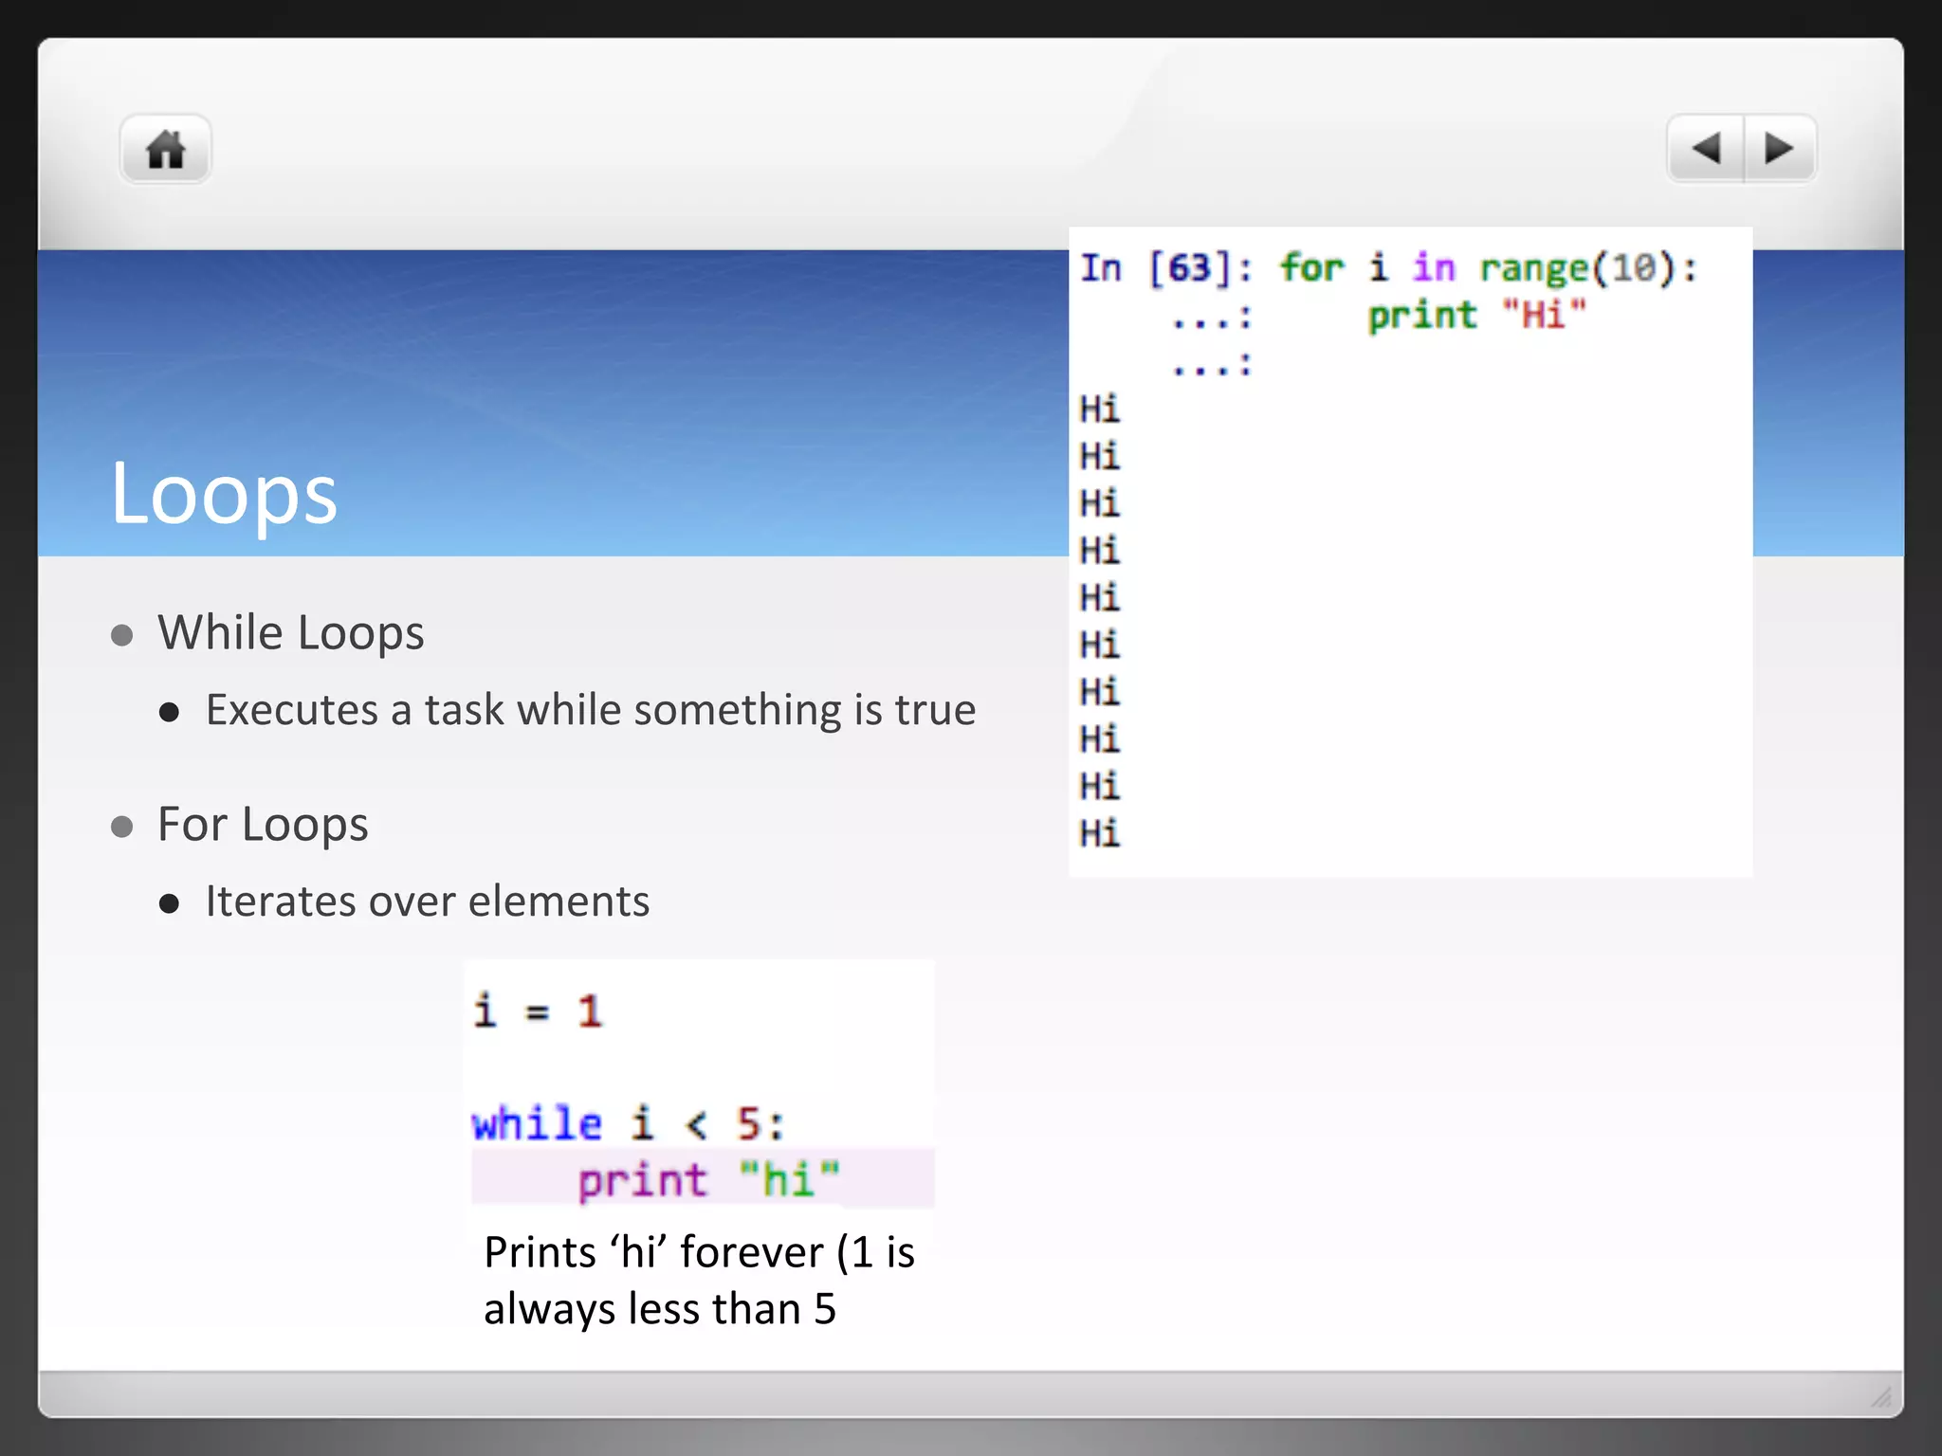Click 'for i in range(10):' code
The width and height of the screenshot is (1942, 1456).
[x=1488, y=268]
